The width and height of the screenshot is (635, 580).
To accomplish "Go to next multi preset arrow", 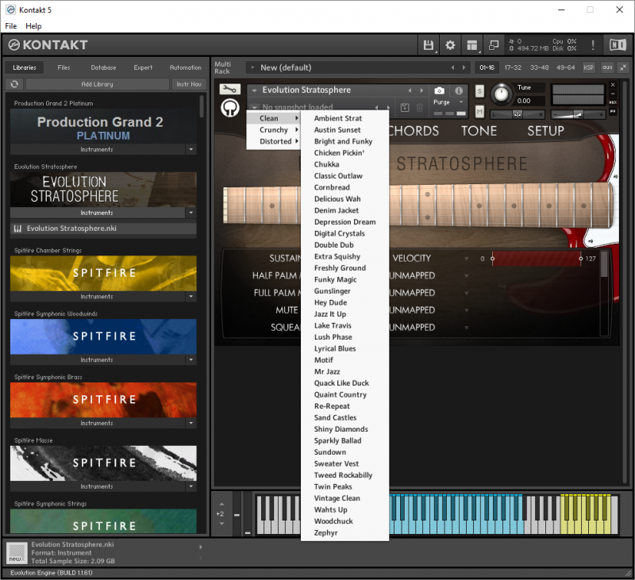I will (x=464, y=67).
